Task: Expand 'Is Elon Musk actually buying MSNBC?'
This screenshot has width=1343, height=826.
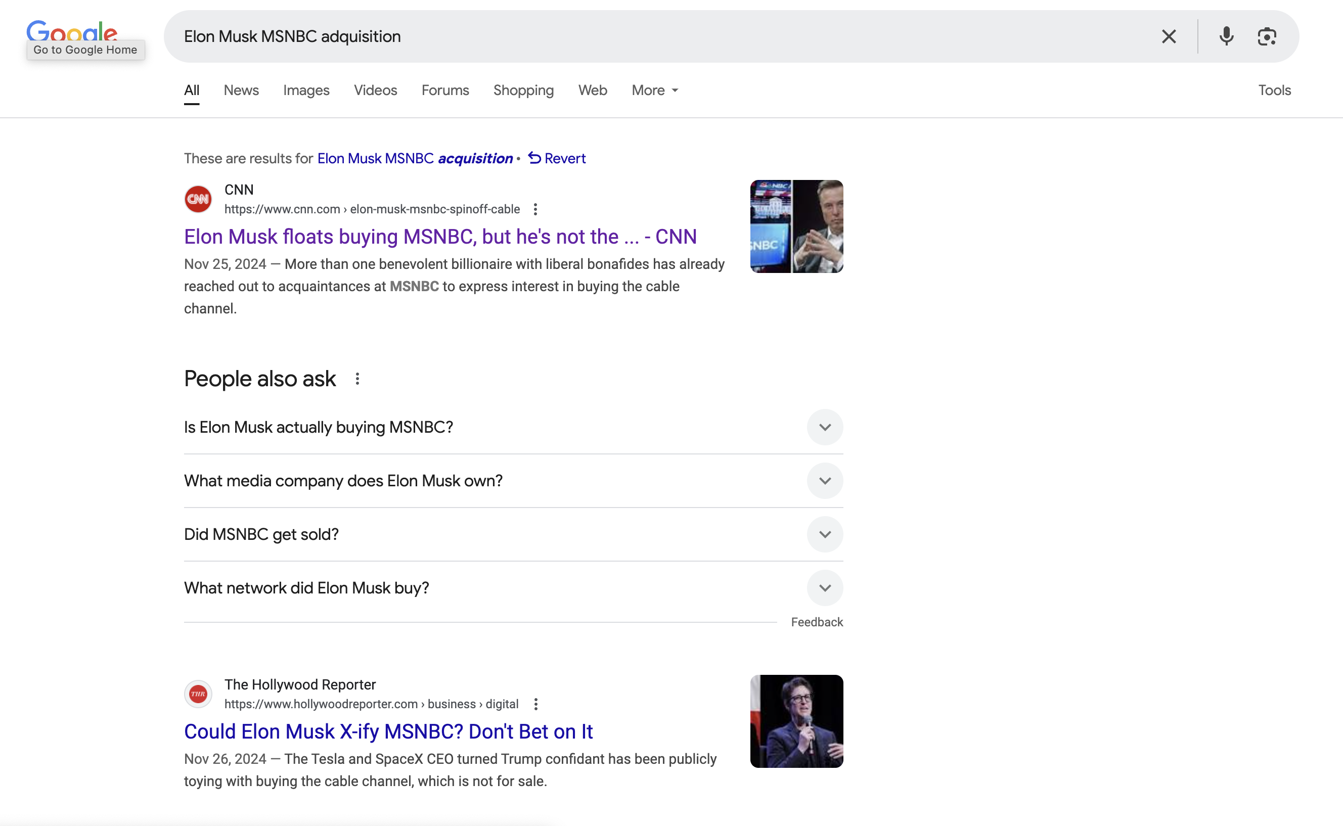Action: click(513, 427)
